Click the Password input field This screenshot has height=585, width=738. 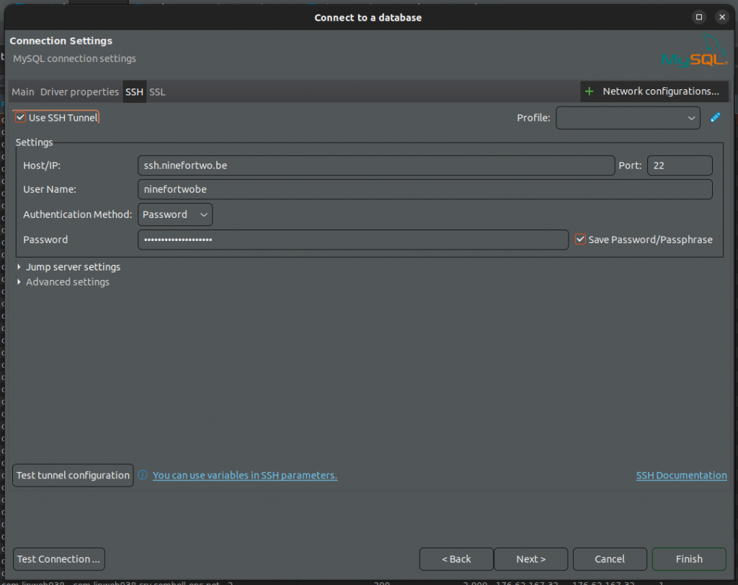353,240
